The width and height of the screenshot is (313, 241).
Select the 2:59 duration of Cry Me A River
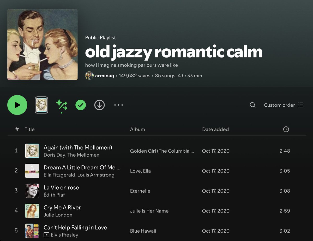coord(285,211)
